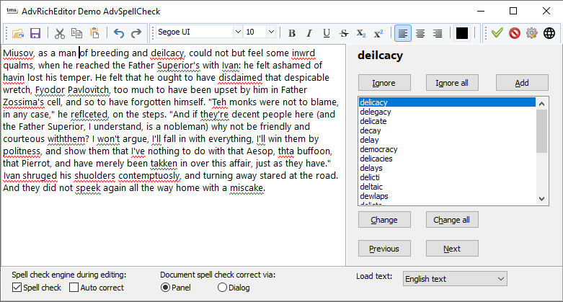Image resolution: width=563 pixels, height=302 pixels.
Task: Open the black text color swatch
Action: tap(462, 33)
